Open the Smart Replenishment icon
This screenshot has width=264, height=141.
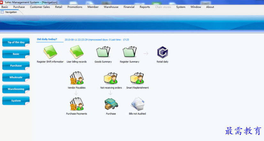click(137, 78)
